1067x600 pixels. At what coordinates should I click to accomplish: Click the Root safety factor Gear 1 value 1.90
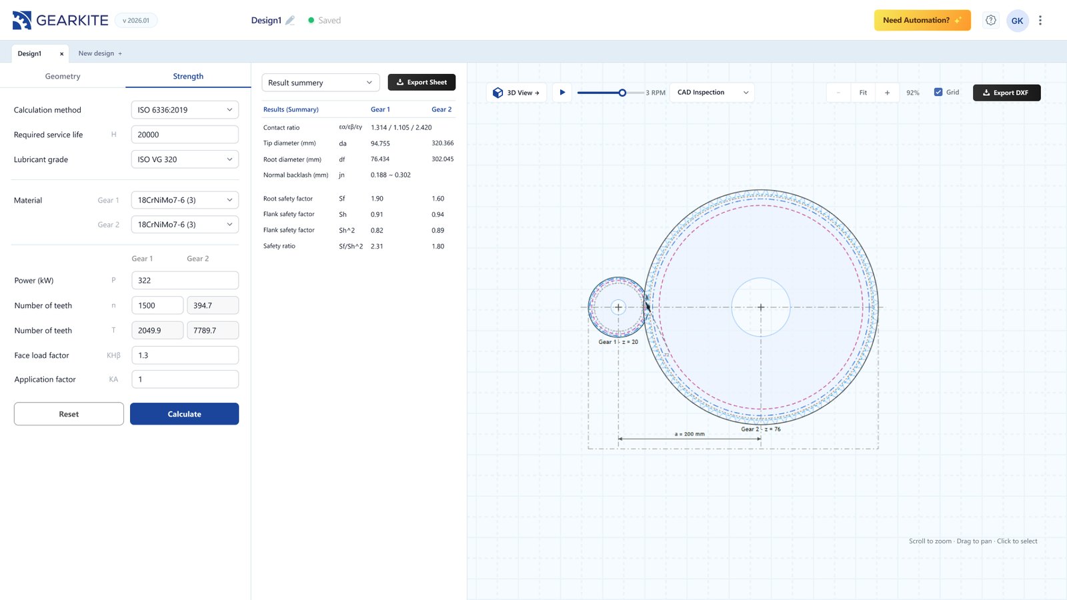tap(377, 199)
